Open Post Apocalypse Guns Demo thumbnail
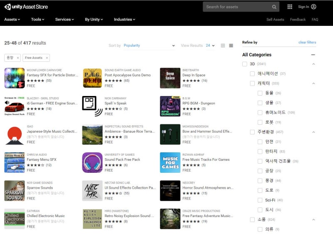Screen dimensions: 333x235 (x=92, y=78)
